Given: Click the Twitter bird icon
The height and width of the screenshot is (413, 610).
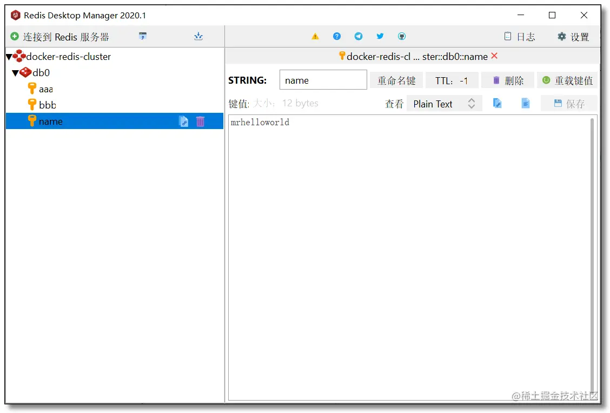Looking at the screenshot, I should 380,36.
